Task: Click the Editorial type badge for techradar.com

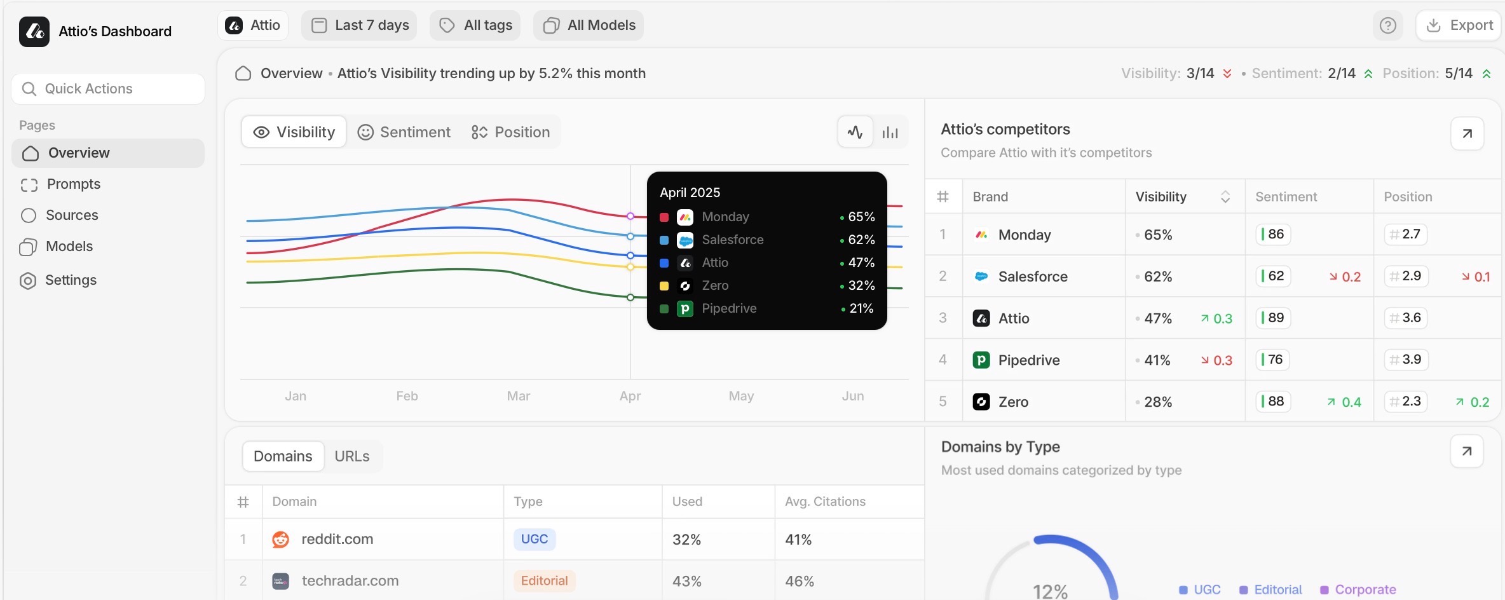Action: (x=545, y=581)
